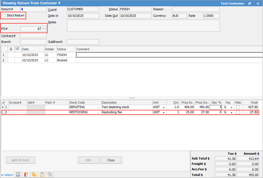This screenshot has height=178, width=263.
Task: Click the Close button
Action: [111, 160]
